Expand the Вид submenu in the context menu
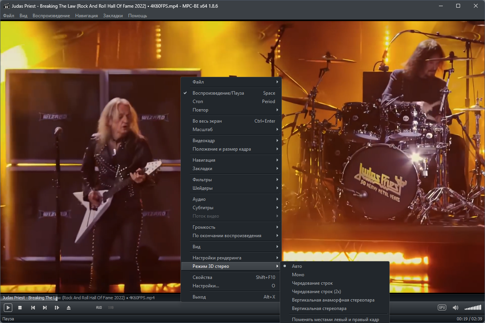This screenshot has height=323, width=485. coord(231,247)
